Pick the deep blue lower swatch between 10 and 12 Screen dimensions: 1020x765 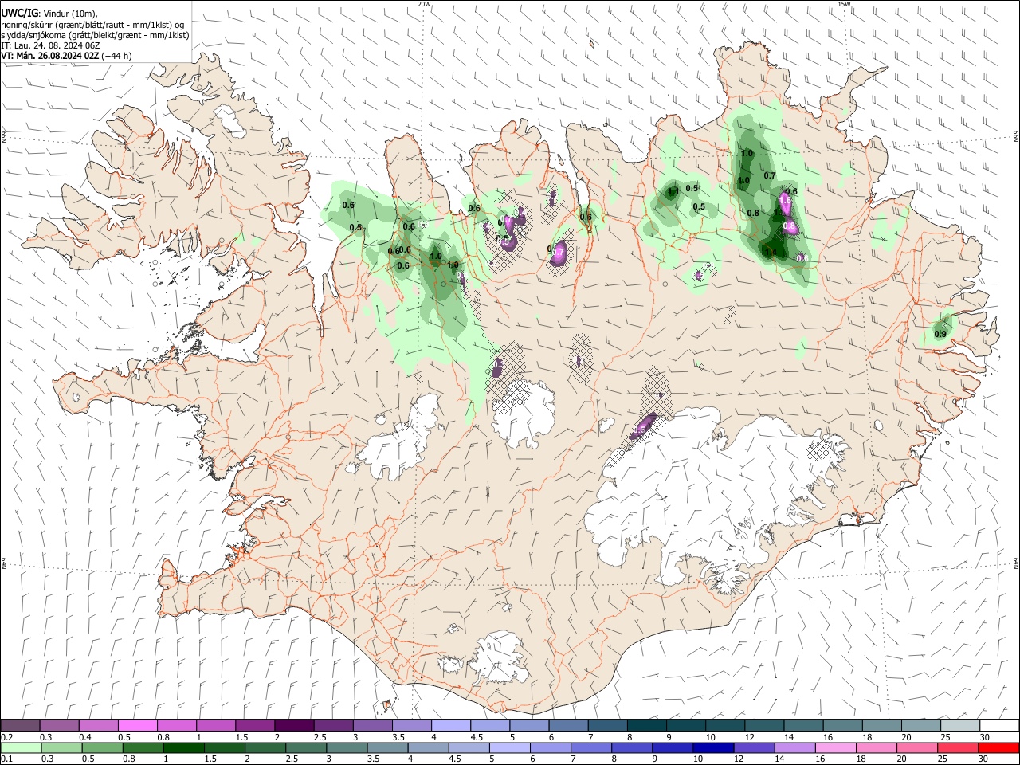(x=715, y=747)
